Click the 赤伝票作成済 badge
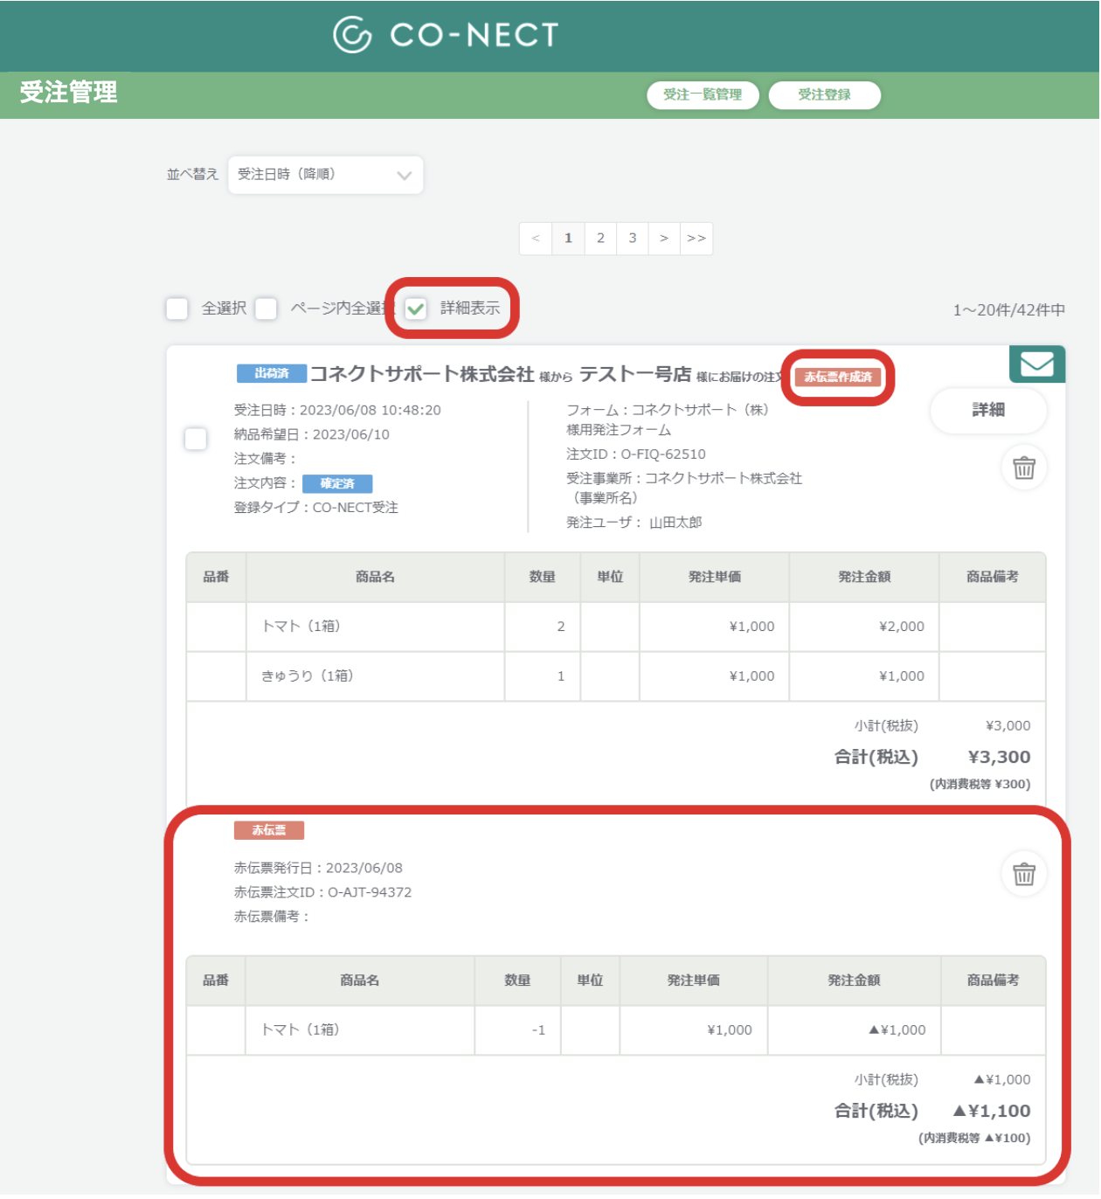Image resolution: width=1101 pixels, height=1199 pixels. [x=838, y=377]
